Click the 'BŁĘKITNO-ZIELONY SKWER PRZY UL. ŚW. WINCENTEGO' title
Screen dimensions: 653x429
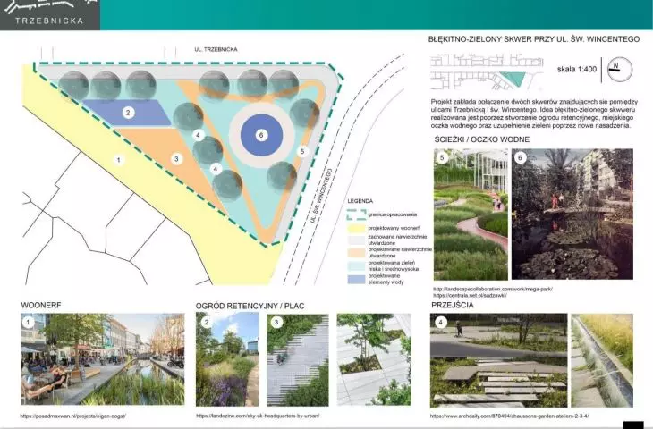click(534, 39)
